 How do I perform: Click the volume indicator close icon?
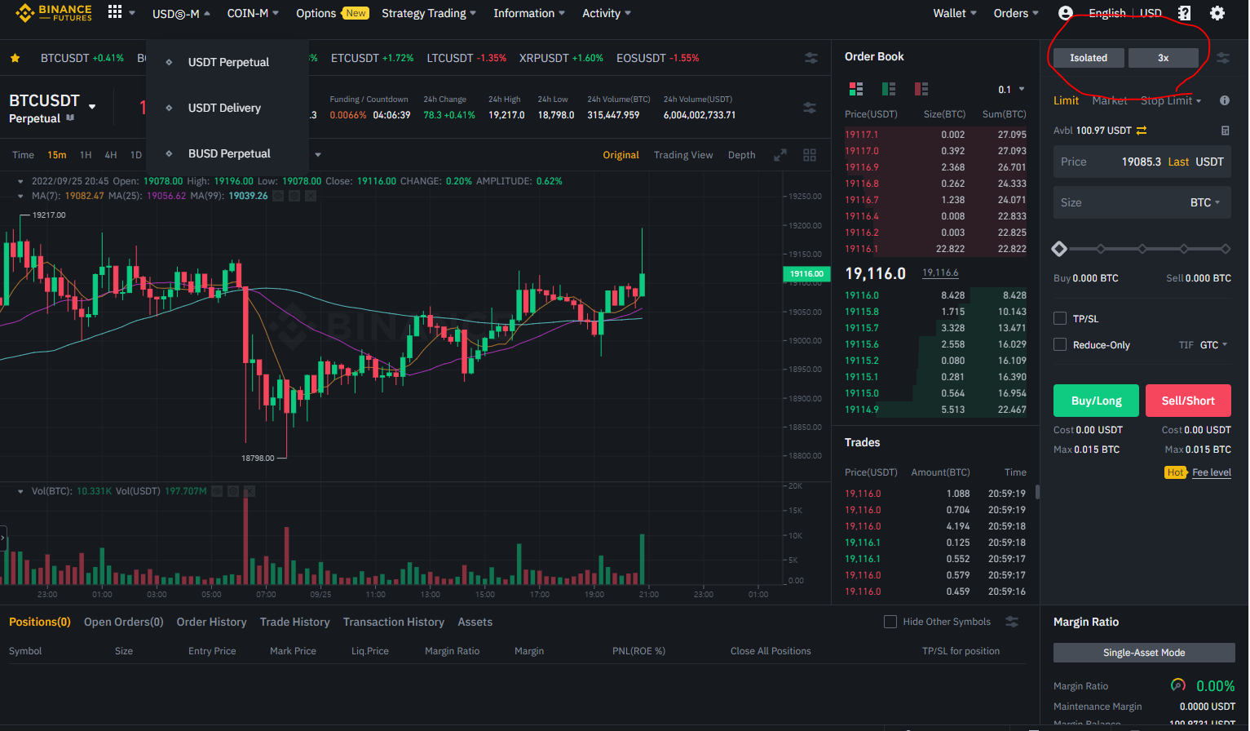(250, 491)
